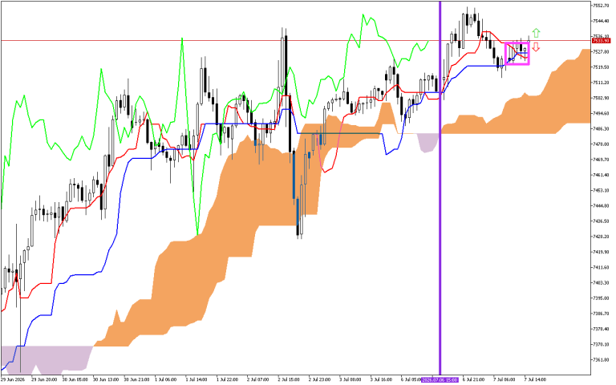
Task: Click the 7461.40 price axis label
Action: 601,175
